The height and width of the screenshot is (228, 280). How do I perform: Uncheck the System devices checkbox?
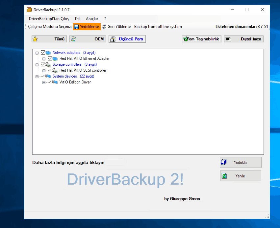(43, 76)
